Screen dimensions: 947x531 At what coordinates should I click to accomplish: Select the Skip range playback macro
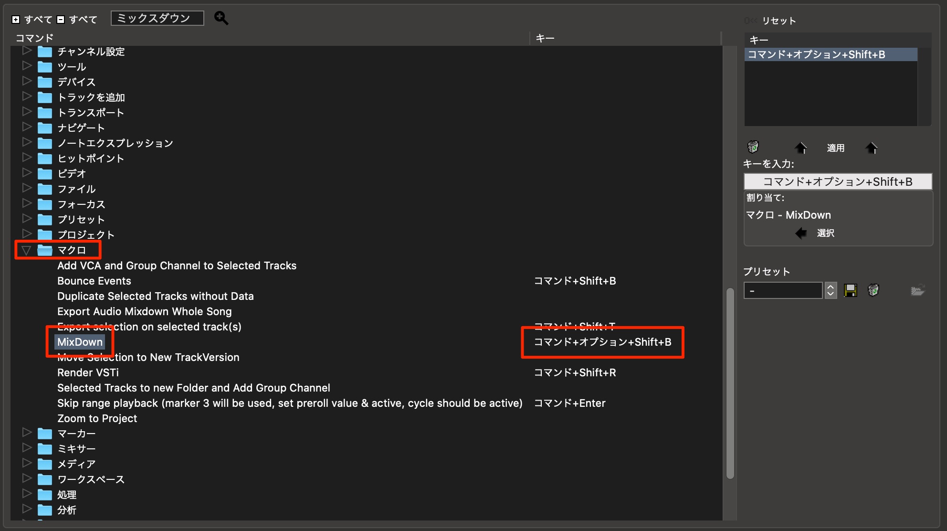[x=290, y=403]
